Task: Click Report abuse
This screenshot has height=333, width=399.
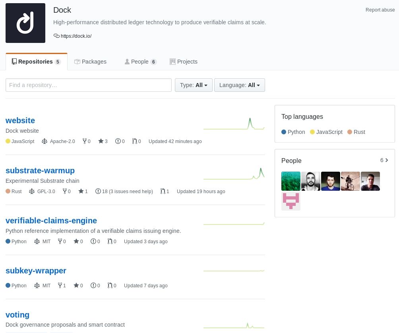Action: (x=380, y=10)
